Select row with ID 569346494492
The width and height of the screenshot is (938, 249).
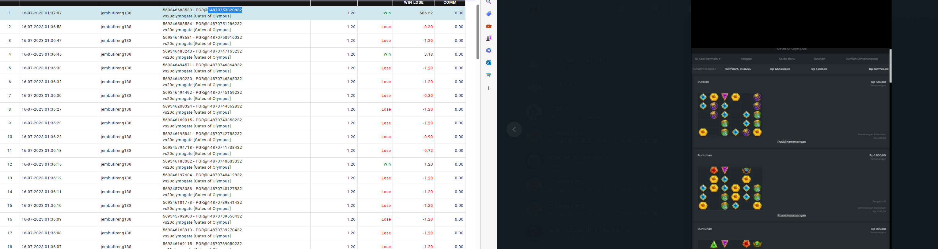(x=232, y=96)
